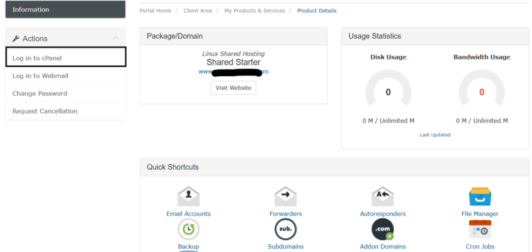
Task: Open the Autoresponders envelope icon
Action: (x=382, y=197)
